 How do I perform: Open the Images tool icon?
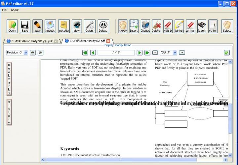click(50, 26)
